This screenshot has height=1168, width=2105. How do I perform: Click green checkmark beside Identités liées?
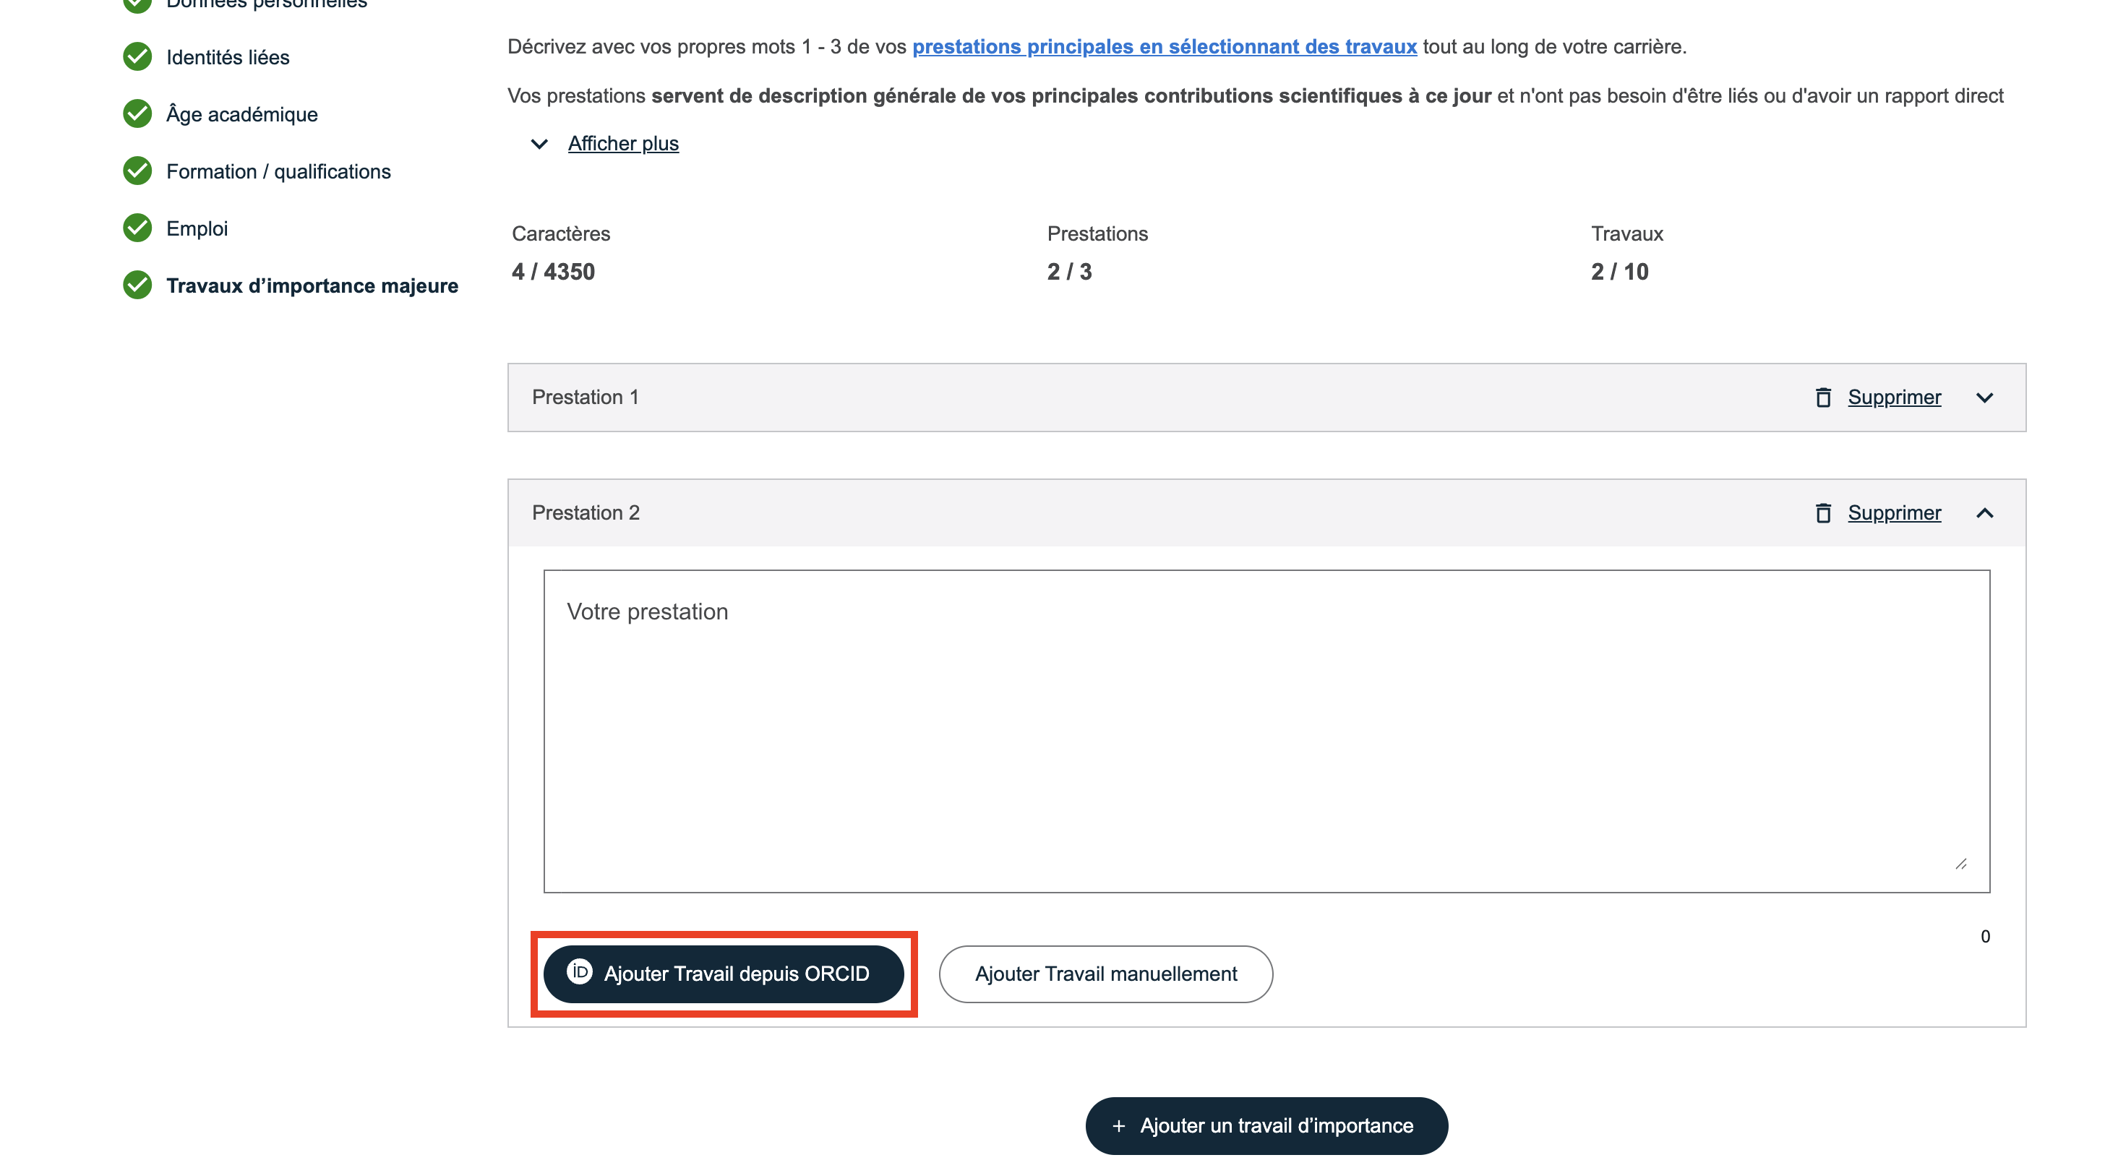point(137,57)
